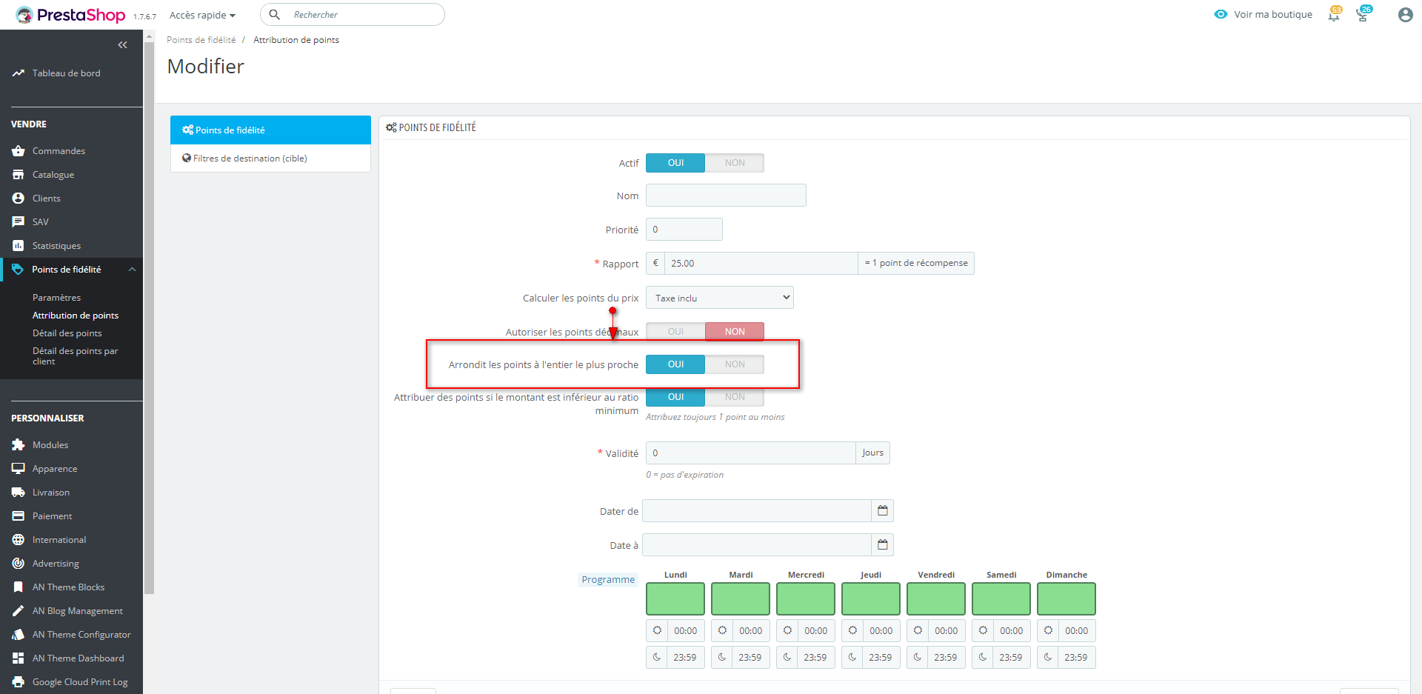Click the Lundi 00:00 start time field
The width and height of the screenshot is (1422, 694).
686,631
